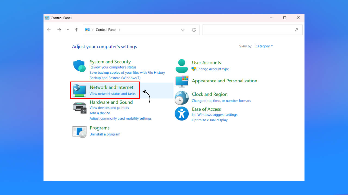Screen dimensions: 348x195
Task: Open Appearance and Personalization heading
Action: (x=225, y=81)
